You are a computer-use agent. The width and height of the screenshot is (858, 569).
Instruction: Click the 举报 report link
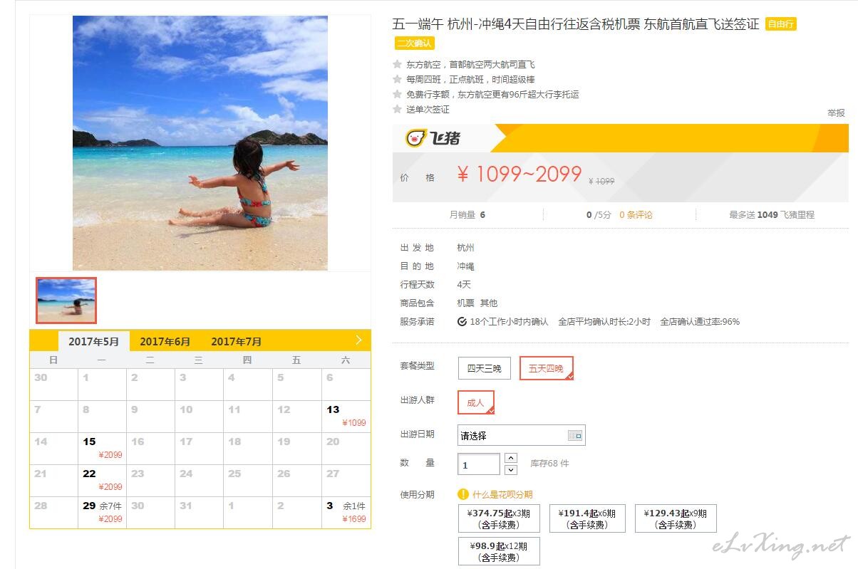(836, 113)
